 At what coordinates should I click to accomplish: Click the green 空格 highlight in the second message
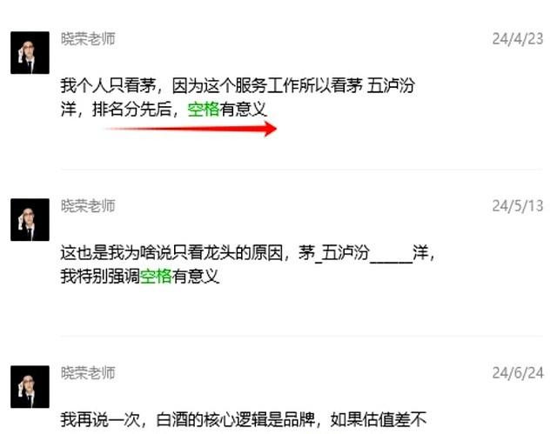(x=156, y=276)
